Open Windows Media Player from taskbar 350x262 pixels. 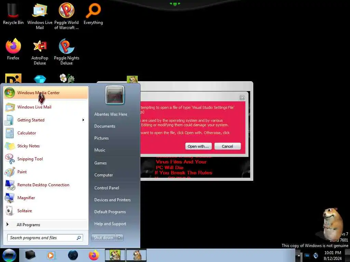51,255
